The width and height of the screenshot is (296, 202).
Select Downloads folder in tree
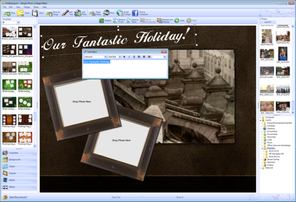[272, 134]
